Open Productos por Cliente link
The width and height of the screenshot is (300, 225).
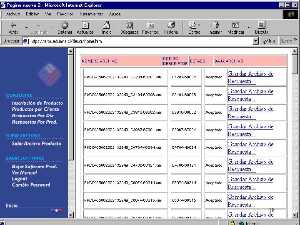pyautogui.click(x=35, y=110)
